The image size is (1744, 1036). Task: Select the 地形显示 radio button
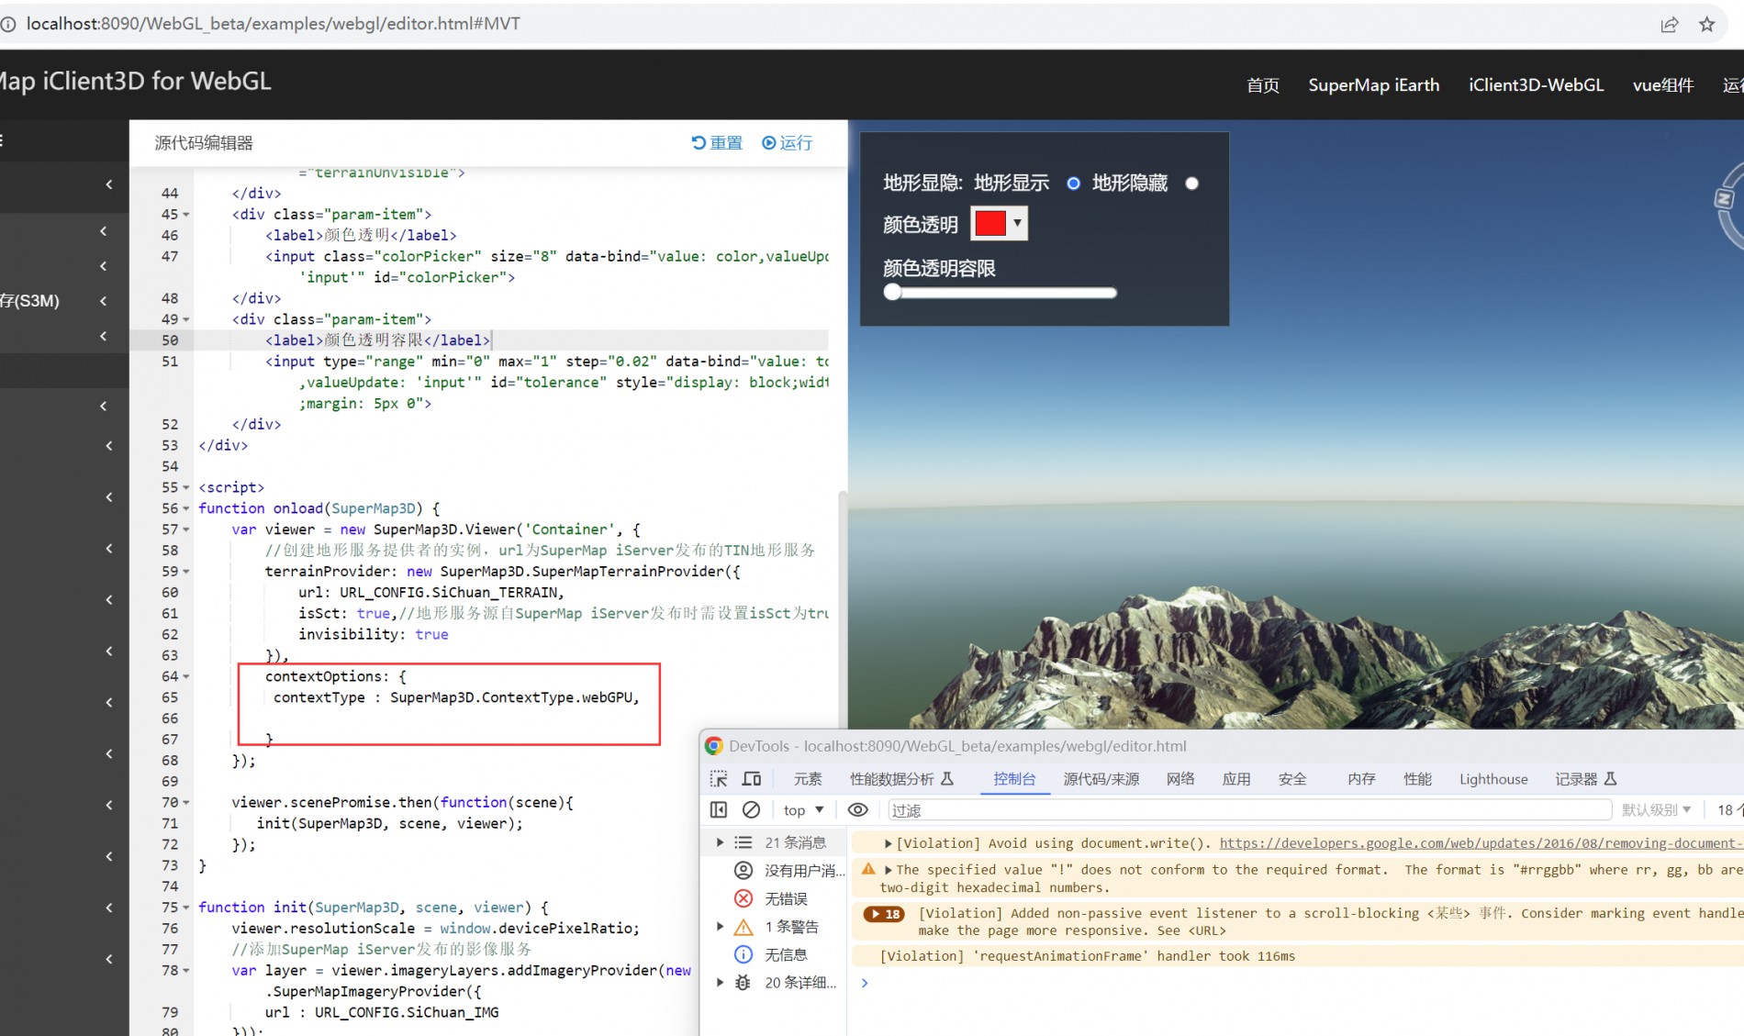[1073, 184]
